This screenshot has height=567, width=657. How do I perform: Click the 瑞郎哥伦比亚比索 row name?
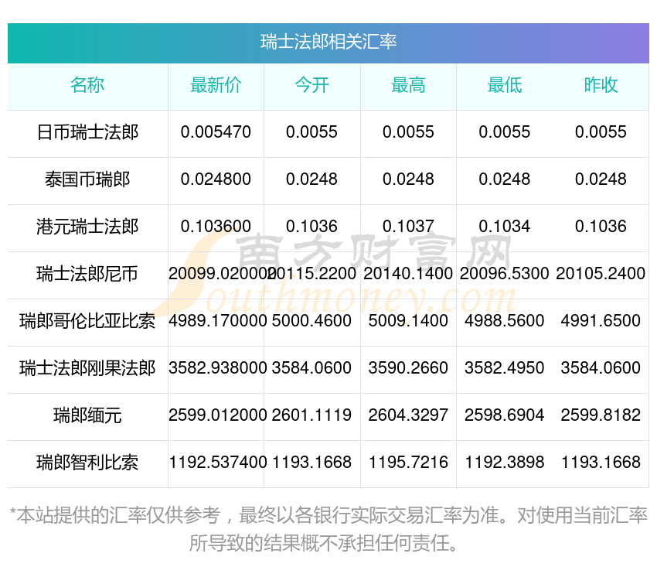[x=87, y=321]
